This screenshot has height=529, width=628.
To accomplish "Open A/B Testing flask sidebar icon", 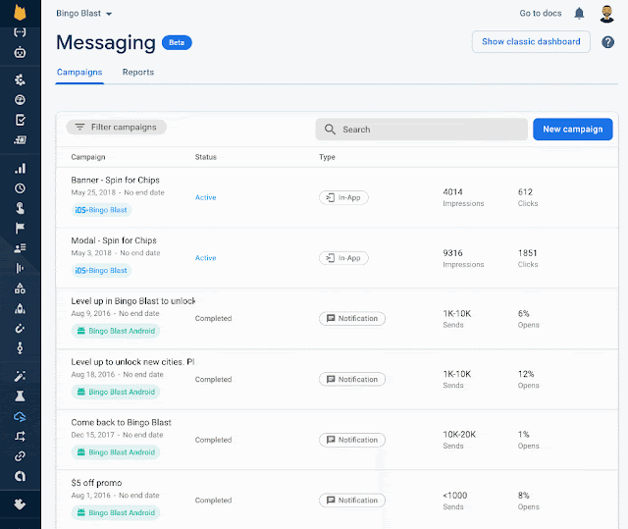I will (20, 397).
